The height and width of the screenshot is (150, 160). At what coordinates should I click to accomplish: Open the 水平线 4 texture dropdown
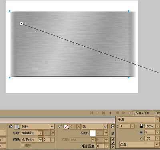[32, 140]
